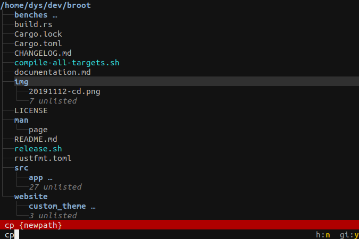The image size is (359, 239).
Task: Toggle the gitignore gi:y flag
Action: (x=349, y=235)
